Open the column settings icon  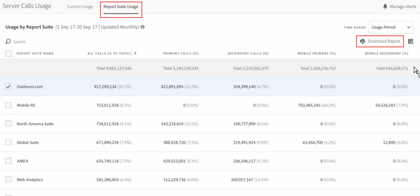pyautogui.click(x=411, y=41)
